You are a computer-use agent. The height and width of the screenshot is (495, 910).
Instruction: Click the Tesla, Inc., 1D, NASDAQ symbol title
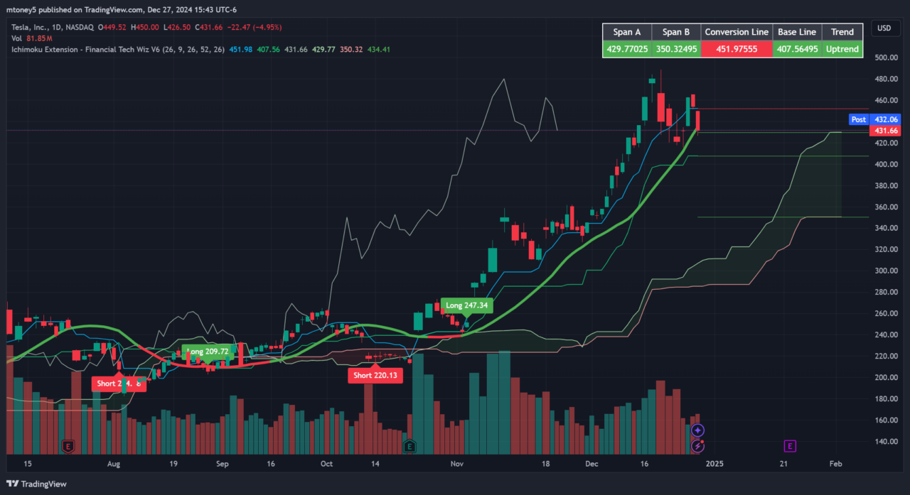pos(53,28)
